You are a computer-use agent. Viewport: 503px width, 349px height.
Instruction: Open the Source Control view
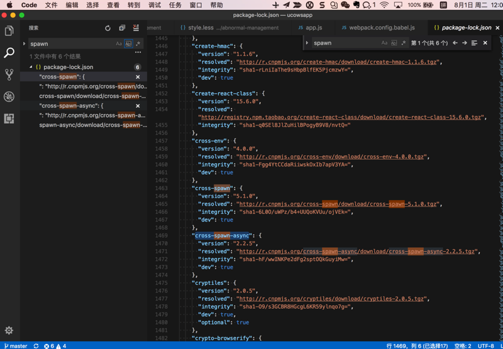click(x=9, y=75)
